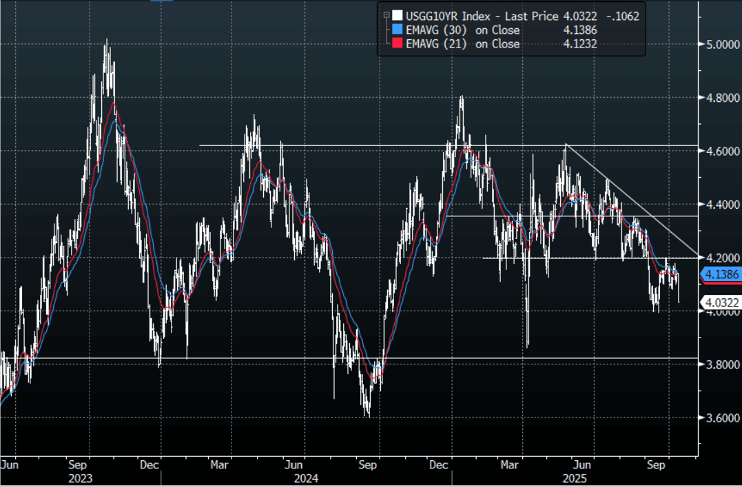
Task: Click the -.1062 change value in legend
Action: pos(621,16)
